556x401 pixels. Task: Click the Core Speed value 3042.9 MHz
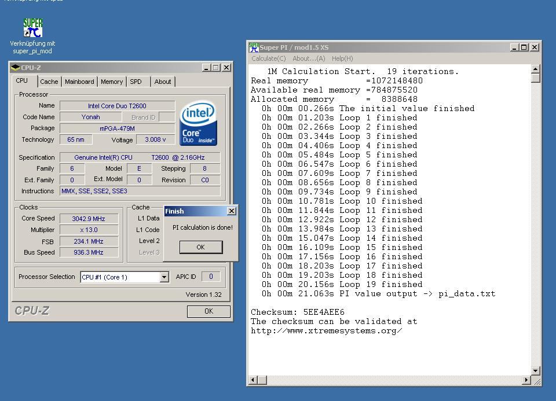click(x=89, y=219)
